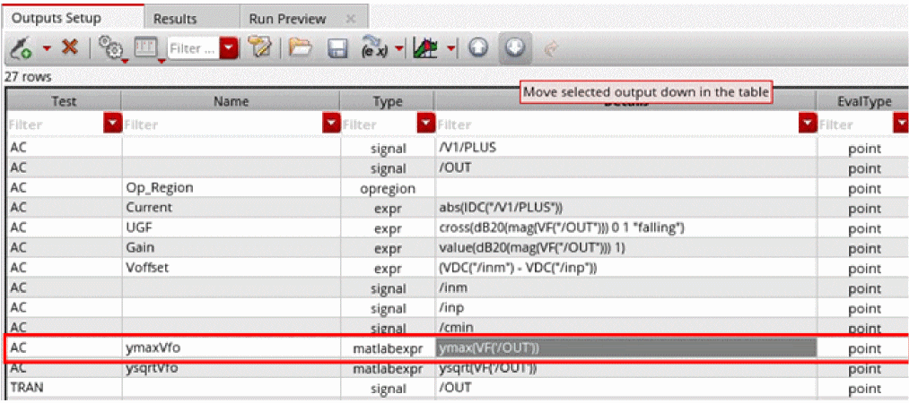Click the /cmin signal details cell
This screenshot has height=403, width=909.
(x=626, y=327)
